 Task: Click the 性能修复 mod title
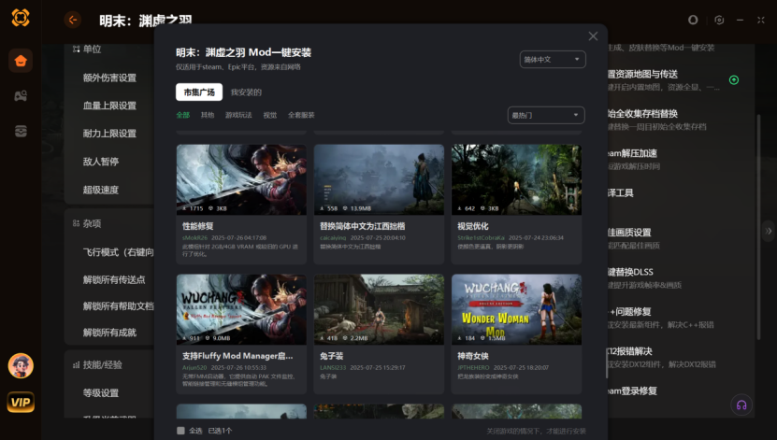point(197,226)
